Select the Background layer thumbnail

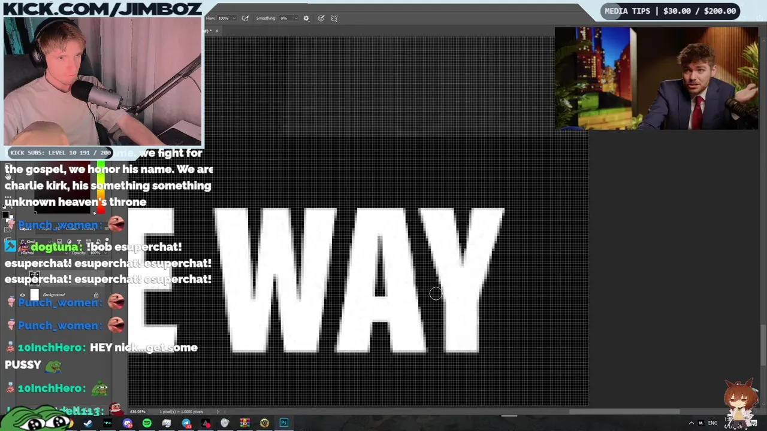point(34,295)
